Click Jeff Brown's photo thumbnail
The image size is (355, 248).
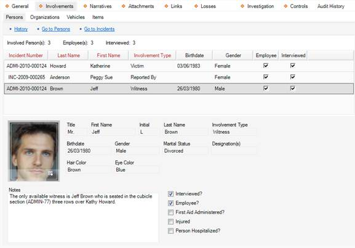(x=34, y=151)
